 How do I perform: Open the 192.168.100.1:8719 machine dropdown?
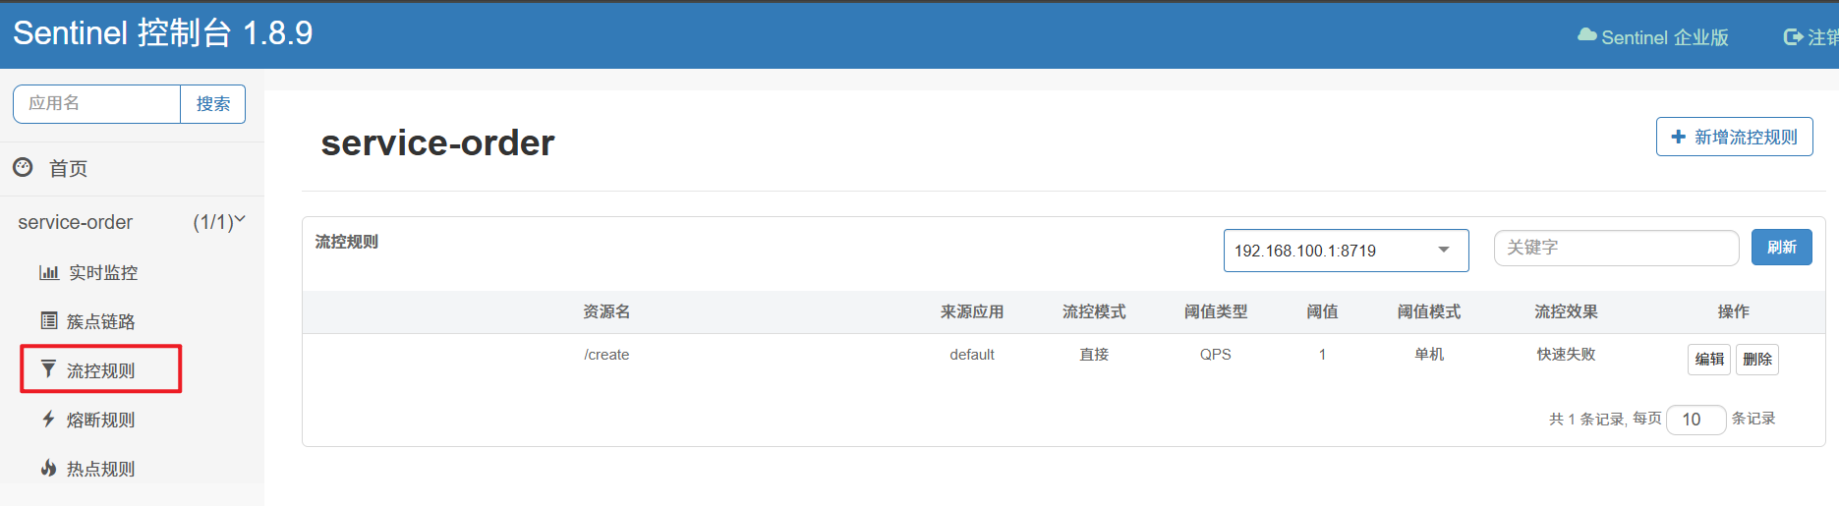click(x=1346, y=251)
